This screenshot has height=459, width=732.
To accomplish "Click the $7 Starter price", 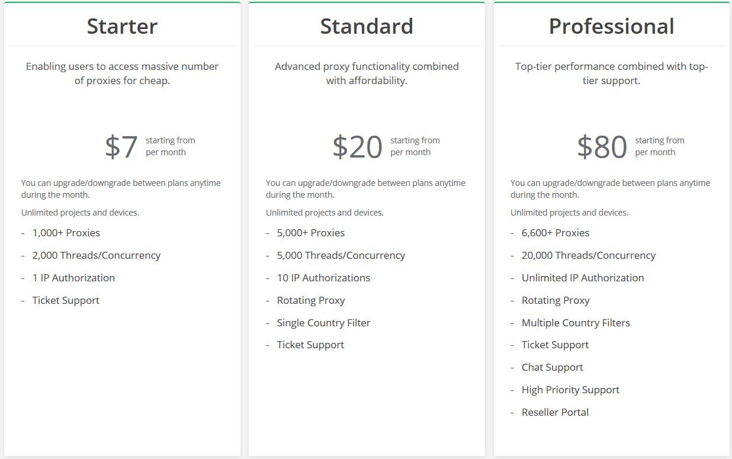I will click(121, 146).
